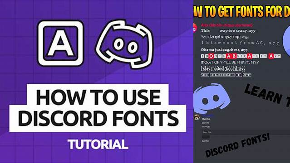Viewport: 290px width, 163px height.
Task: Click the 'You do not amaze me' message
Action: pyautogui.click(x=225, y=37)
